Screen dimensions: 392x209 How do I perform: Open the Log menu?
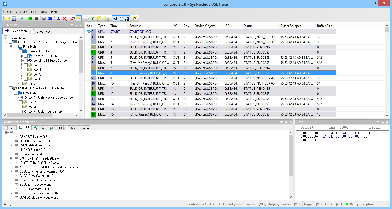[33, 12]
